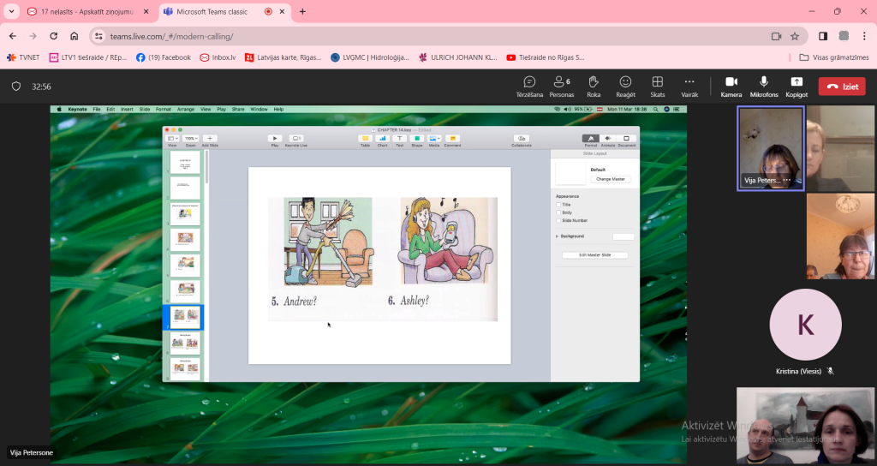This screenshot has height=466, width=877.
Task: Reload the Teams page
Action: pos(54,36)
